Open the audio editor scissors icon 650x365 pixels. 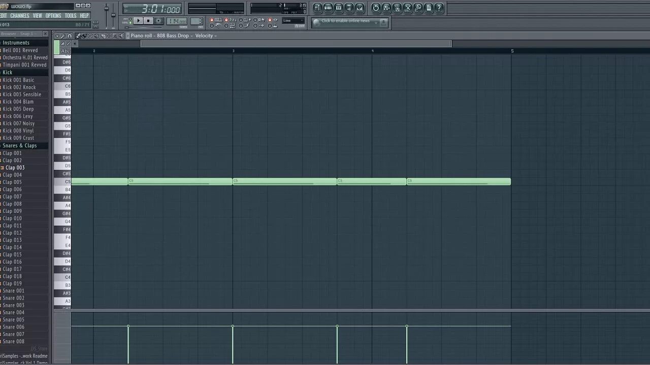[408, 8]
